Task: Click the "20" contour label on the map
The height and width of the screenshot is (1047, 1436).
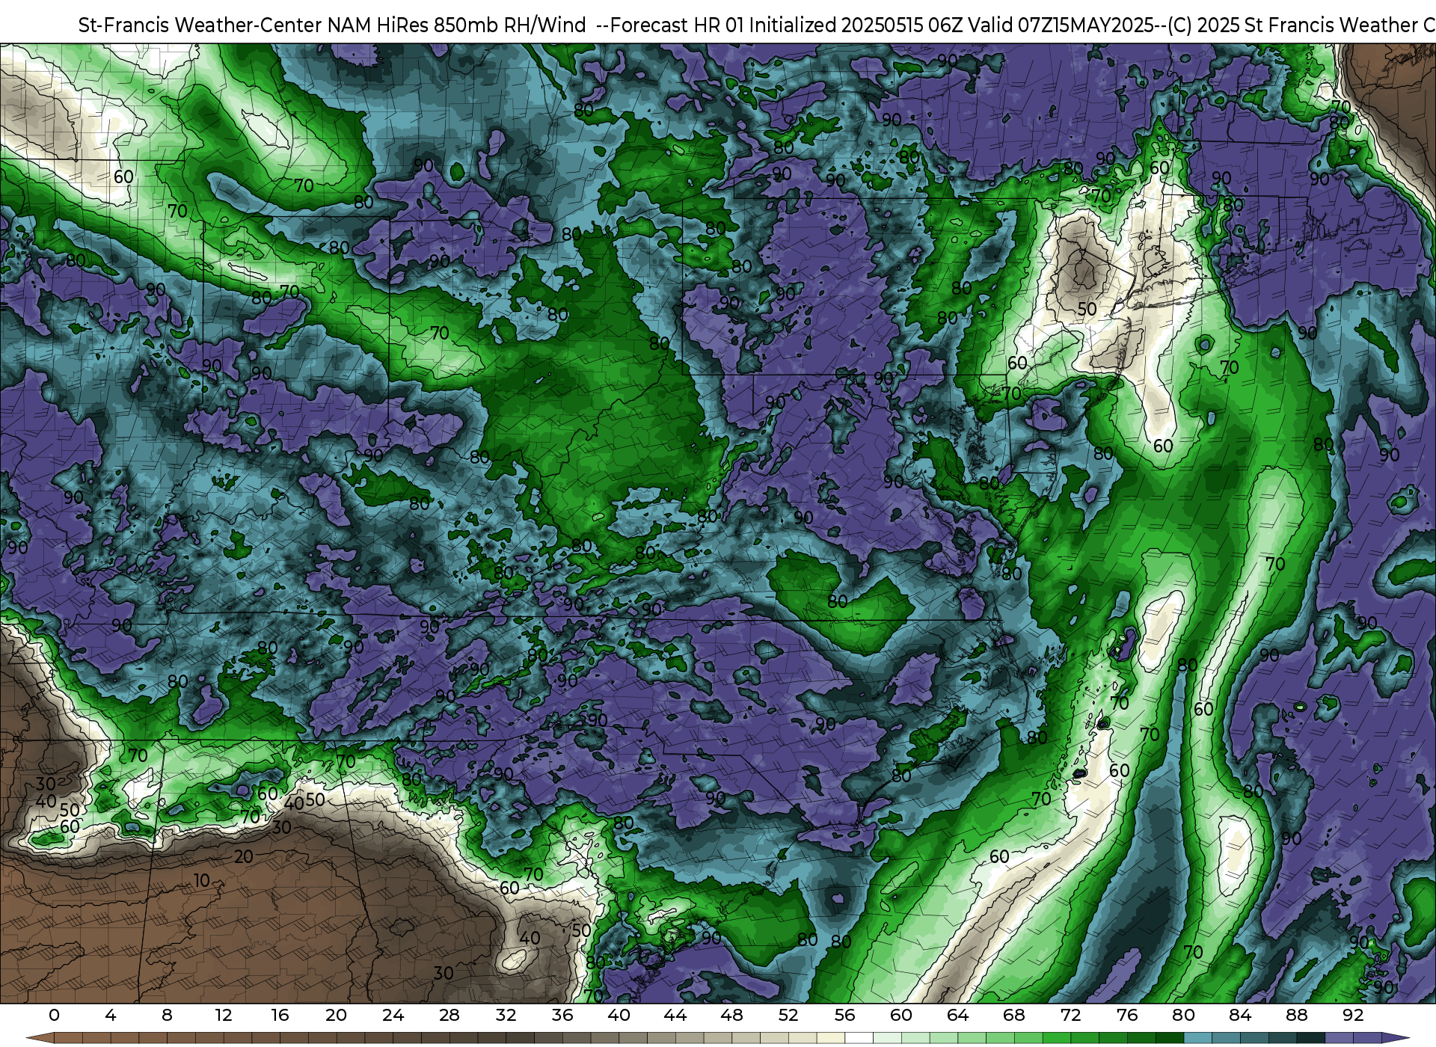Action: pos(244,857)
